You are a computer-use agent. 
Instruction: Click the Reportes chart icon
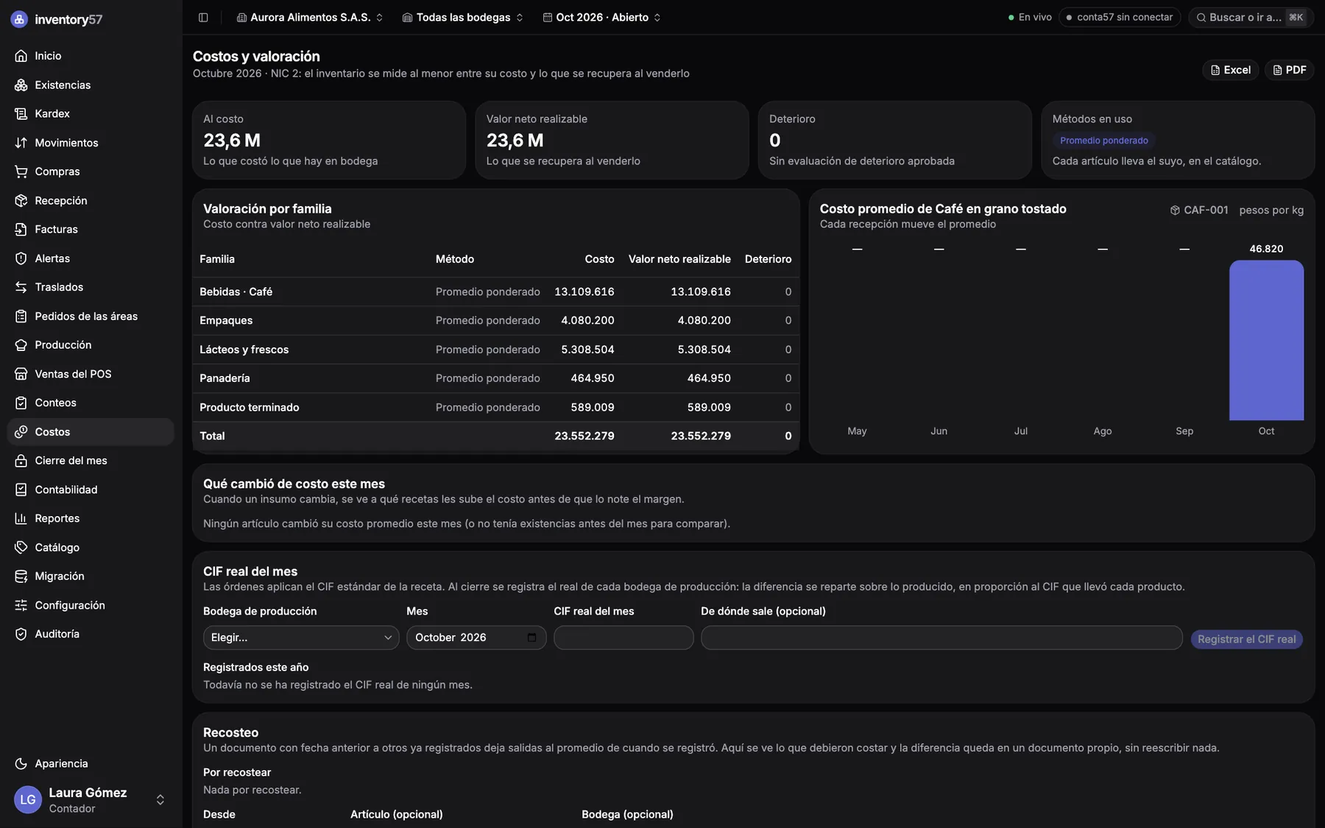coord(21,518)
